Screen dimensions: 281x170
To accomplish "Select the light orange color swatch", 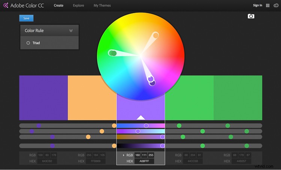I will click(92, 98).
